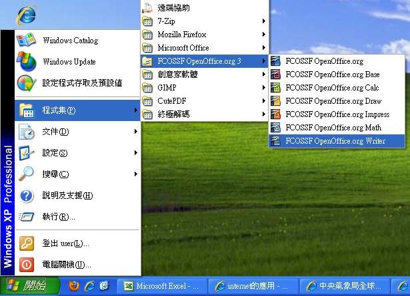Click the OpenOffice.org Base database icon

[x=275, y=74]
